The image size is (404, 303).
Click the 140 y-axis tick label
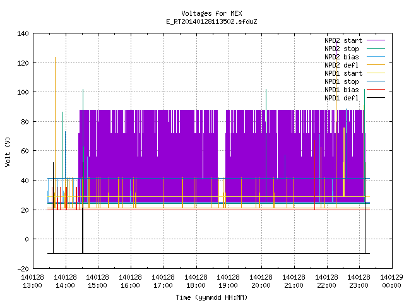pos(23,33)
